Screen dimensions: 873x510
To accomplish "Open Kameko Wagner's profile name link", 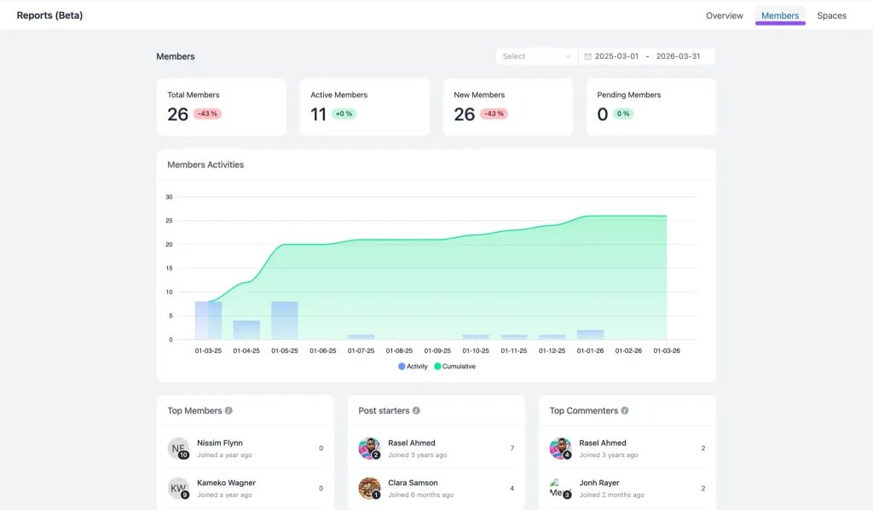I will (x=226, y=483).
